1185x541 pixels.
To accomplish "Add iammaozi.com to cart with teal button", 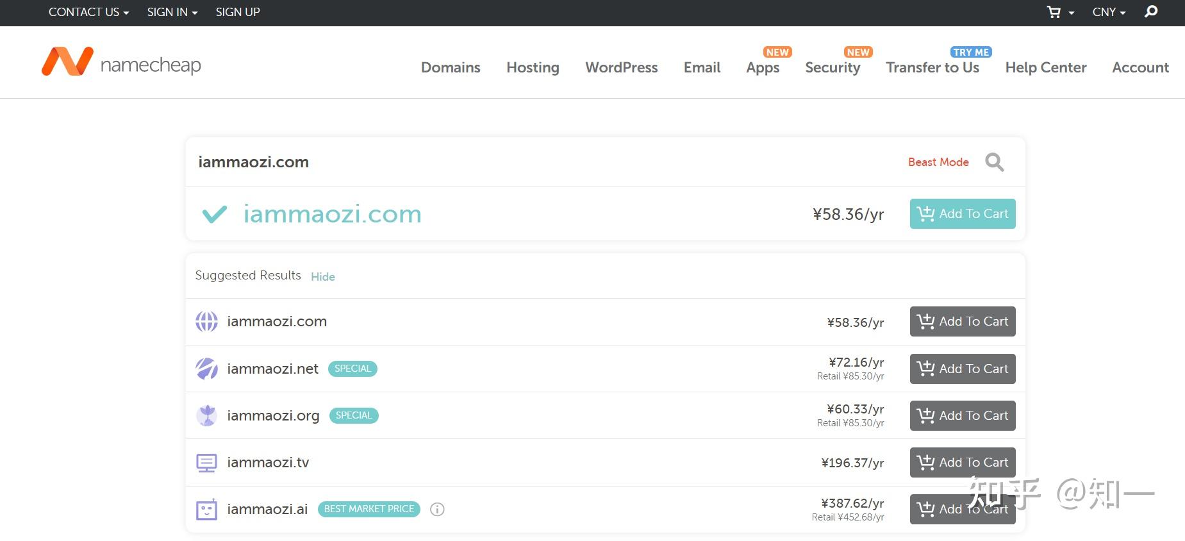I will [x=963, y=214].
